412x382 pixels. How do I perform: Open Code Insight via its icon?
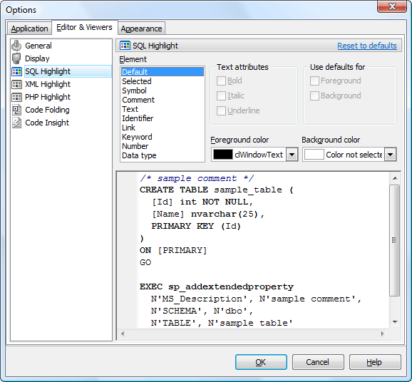coord(16,123)
